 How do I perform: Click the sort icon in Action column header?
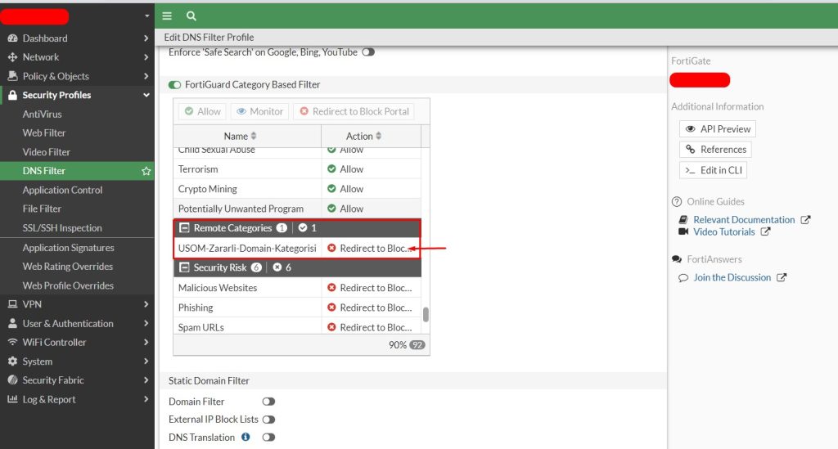coord(379,136)
